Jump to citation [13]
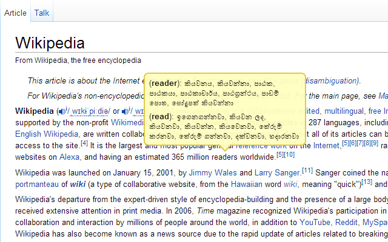This screenshot has height=242, width=388. pyautogui.click(x=367, y=181)
